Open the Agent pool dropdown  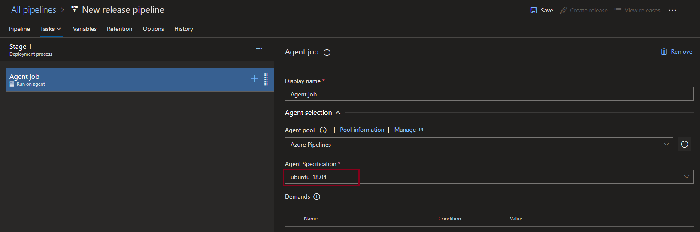pyautogui.click(x=479, y=145)
